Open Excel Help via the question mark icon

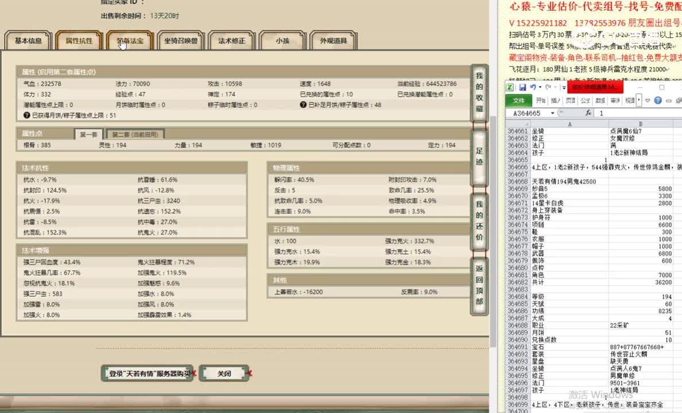(x=657, y=100)
